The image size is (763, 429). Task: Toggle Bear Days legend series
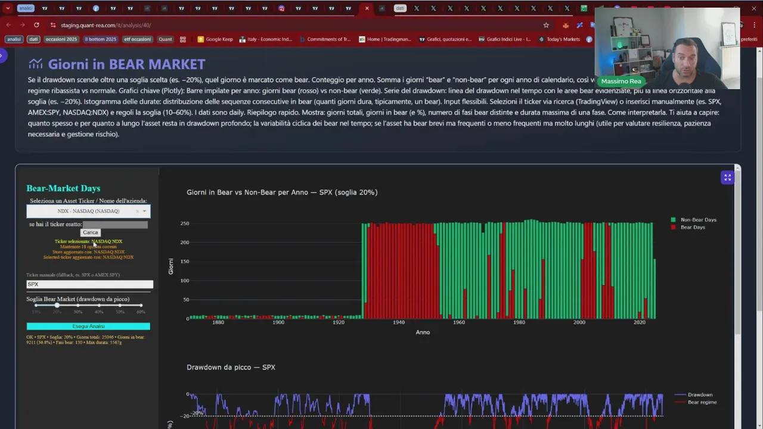688,227
